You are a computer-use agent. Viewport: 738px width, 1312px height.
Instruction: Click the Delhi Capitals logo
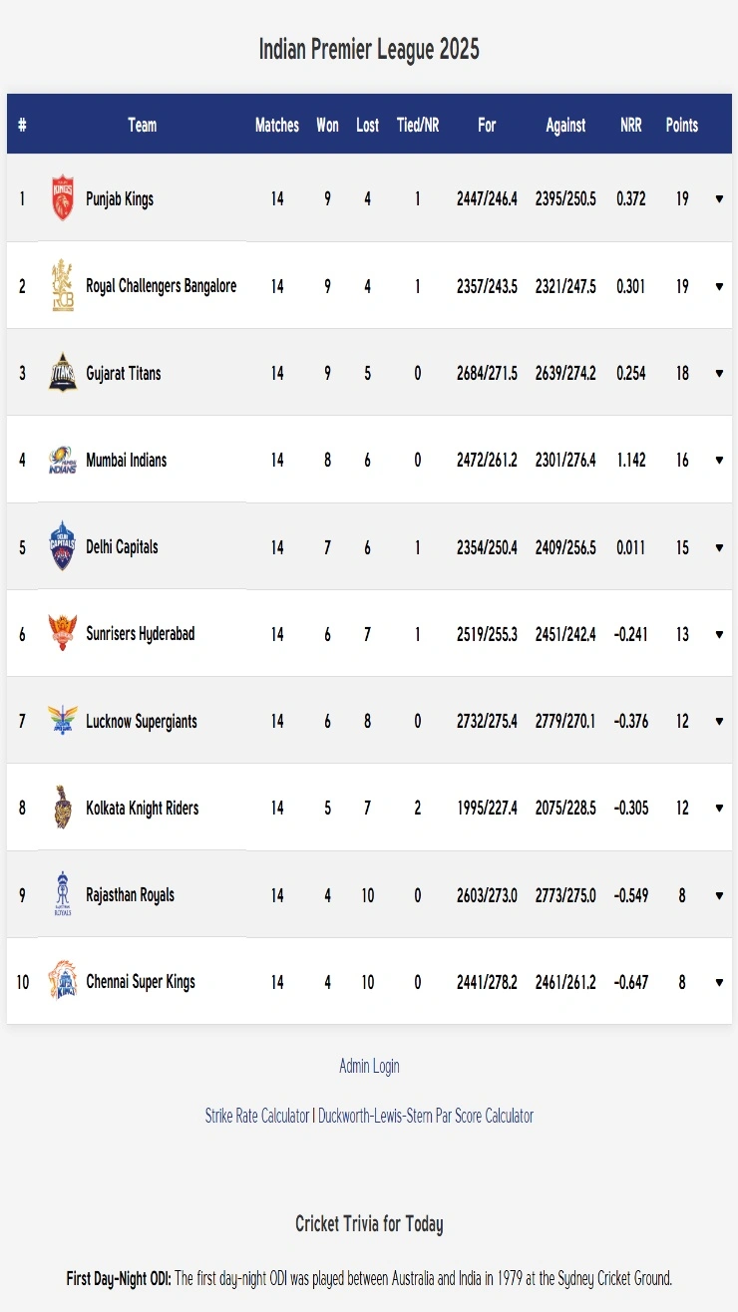point(63,547)
